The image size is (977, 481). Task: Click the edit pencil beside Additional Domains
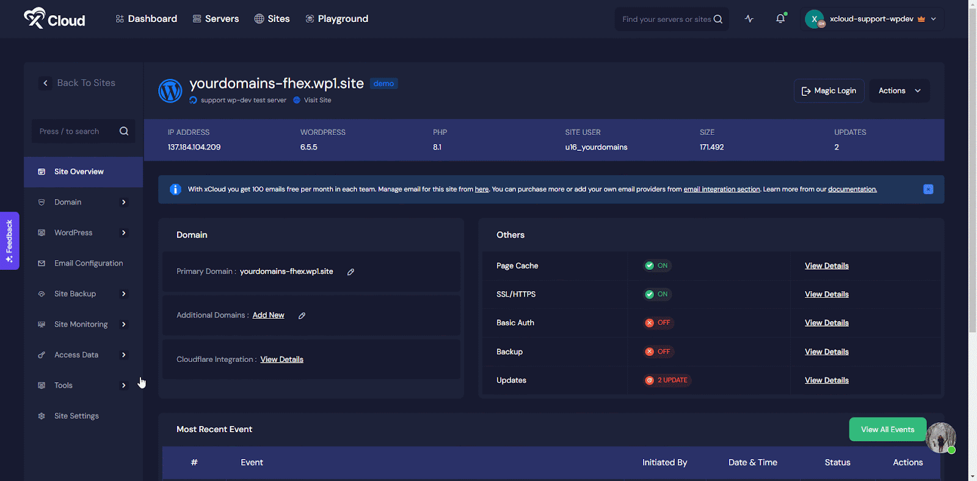coord(302,316)
